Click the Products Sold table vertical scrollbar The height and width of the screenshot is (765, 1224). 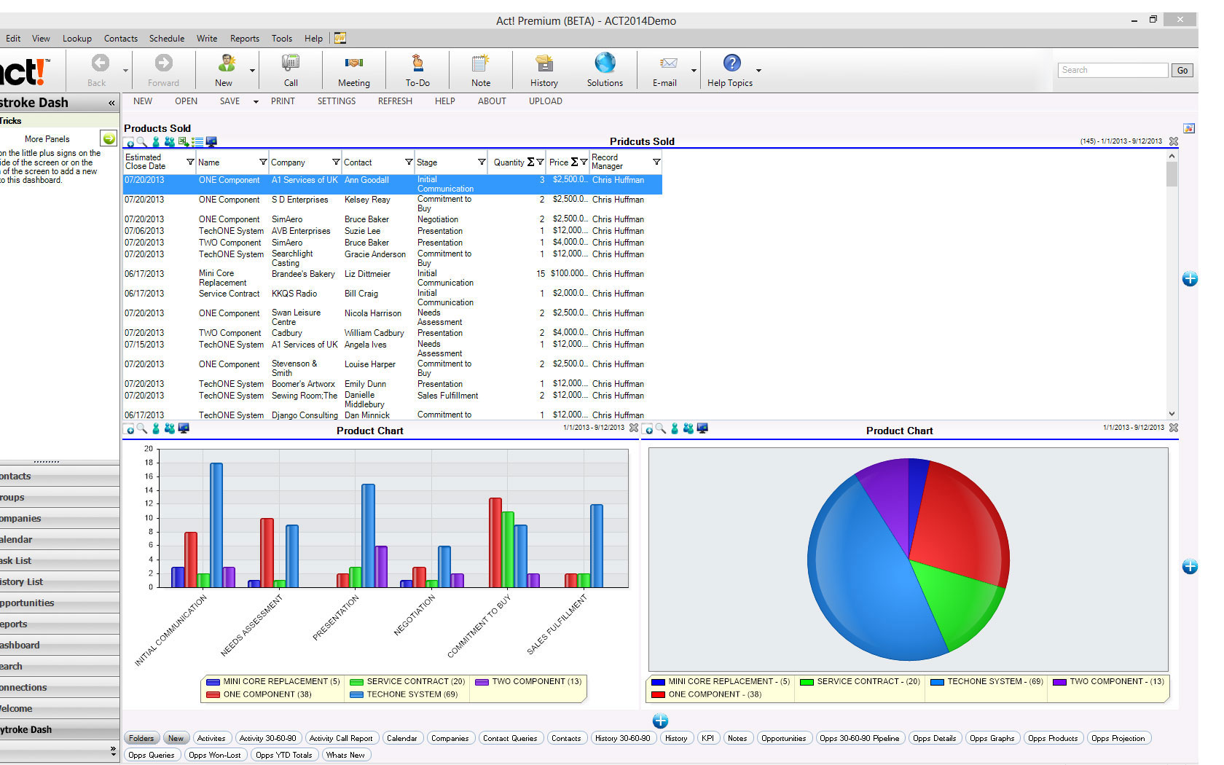[1172, 284]
